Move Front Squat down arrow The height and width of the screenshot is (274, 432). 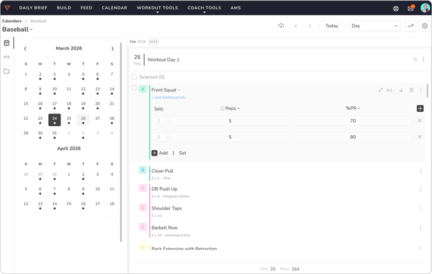coord(401,90)
